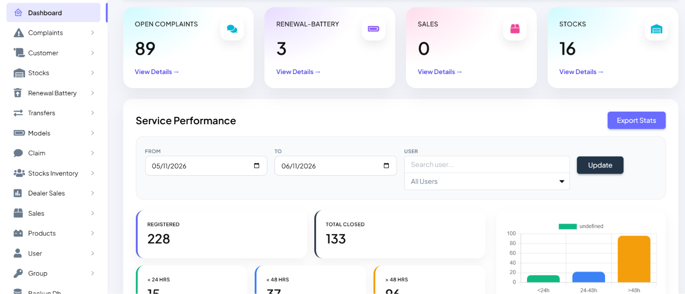
Task: Expand the Customer menu chevron
Action: coord(93,53)
